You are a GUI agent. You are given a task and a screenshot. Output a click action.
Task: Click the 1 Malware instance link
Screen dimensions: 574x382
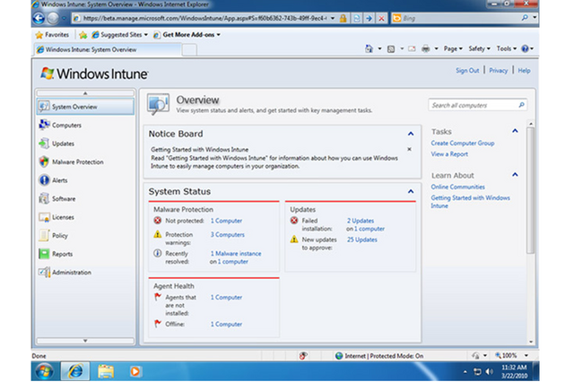(x=235, y=254)
